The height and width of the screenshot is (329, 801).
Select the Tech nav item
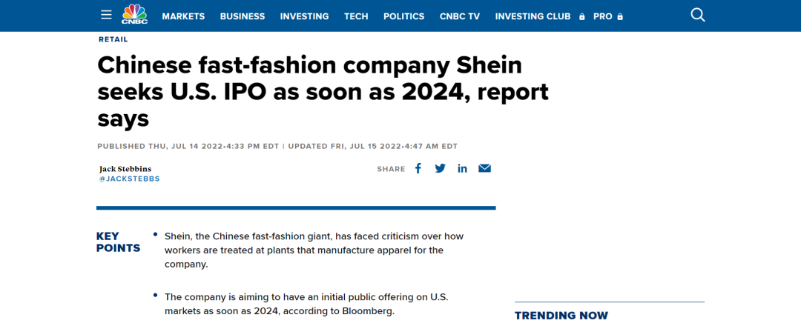pos(356,16)
